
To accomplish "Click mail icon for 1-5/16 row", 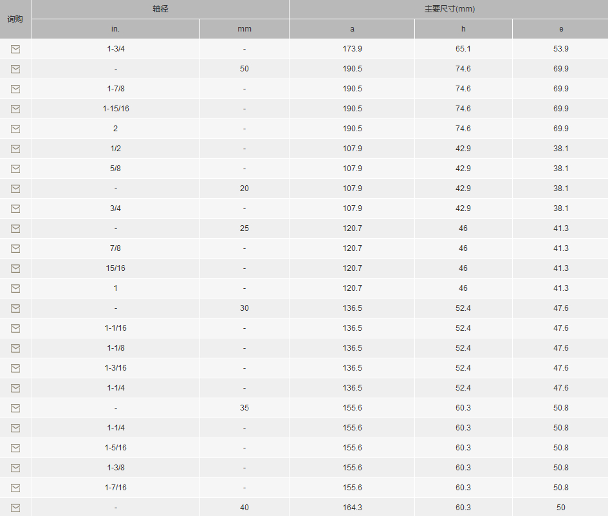I will [15, 448].
